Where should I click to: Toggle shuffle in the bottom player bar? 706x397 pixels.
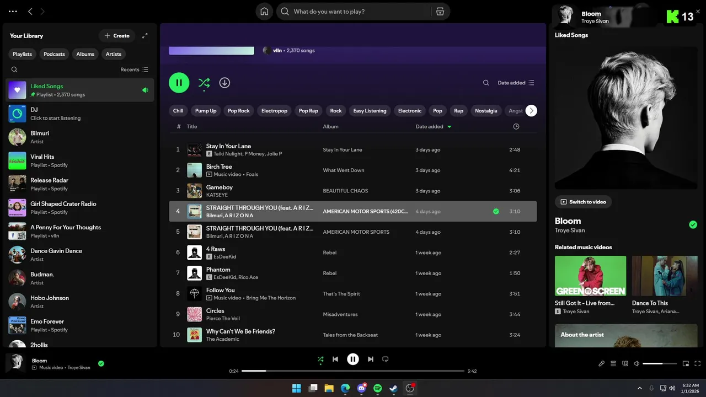pyautogui.click(x=320, y=360)
